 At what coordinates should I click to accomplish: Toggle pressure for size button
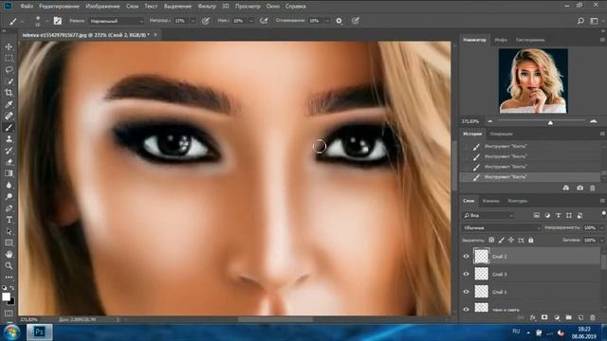click(x=356, y=21)
